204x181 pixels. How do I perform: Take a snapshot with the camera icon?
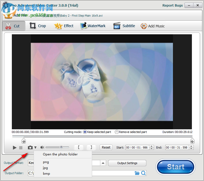click(x=30, y=147)
